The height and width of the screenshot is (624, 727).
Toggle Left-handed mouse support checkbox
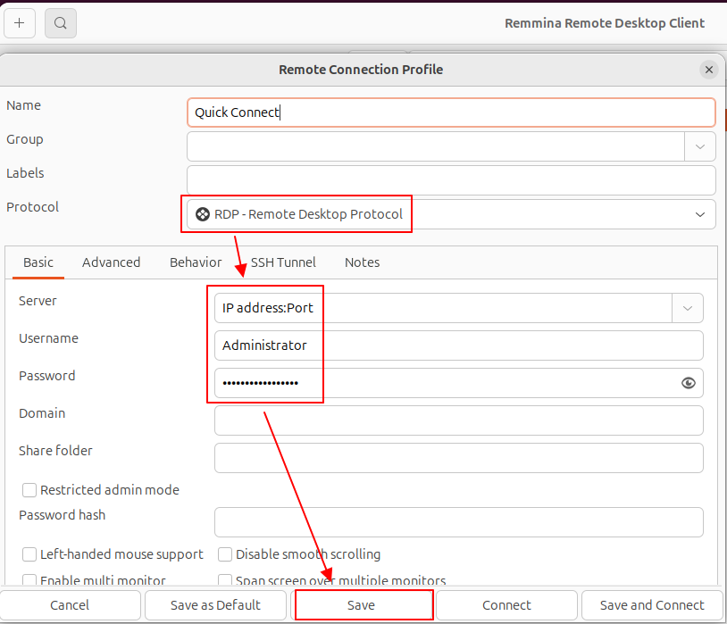point(29,554)
